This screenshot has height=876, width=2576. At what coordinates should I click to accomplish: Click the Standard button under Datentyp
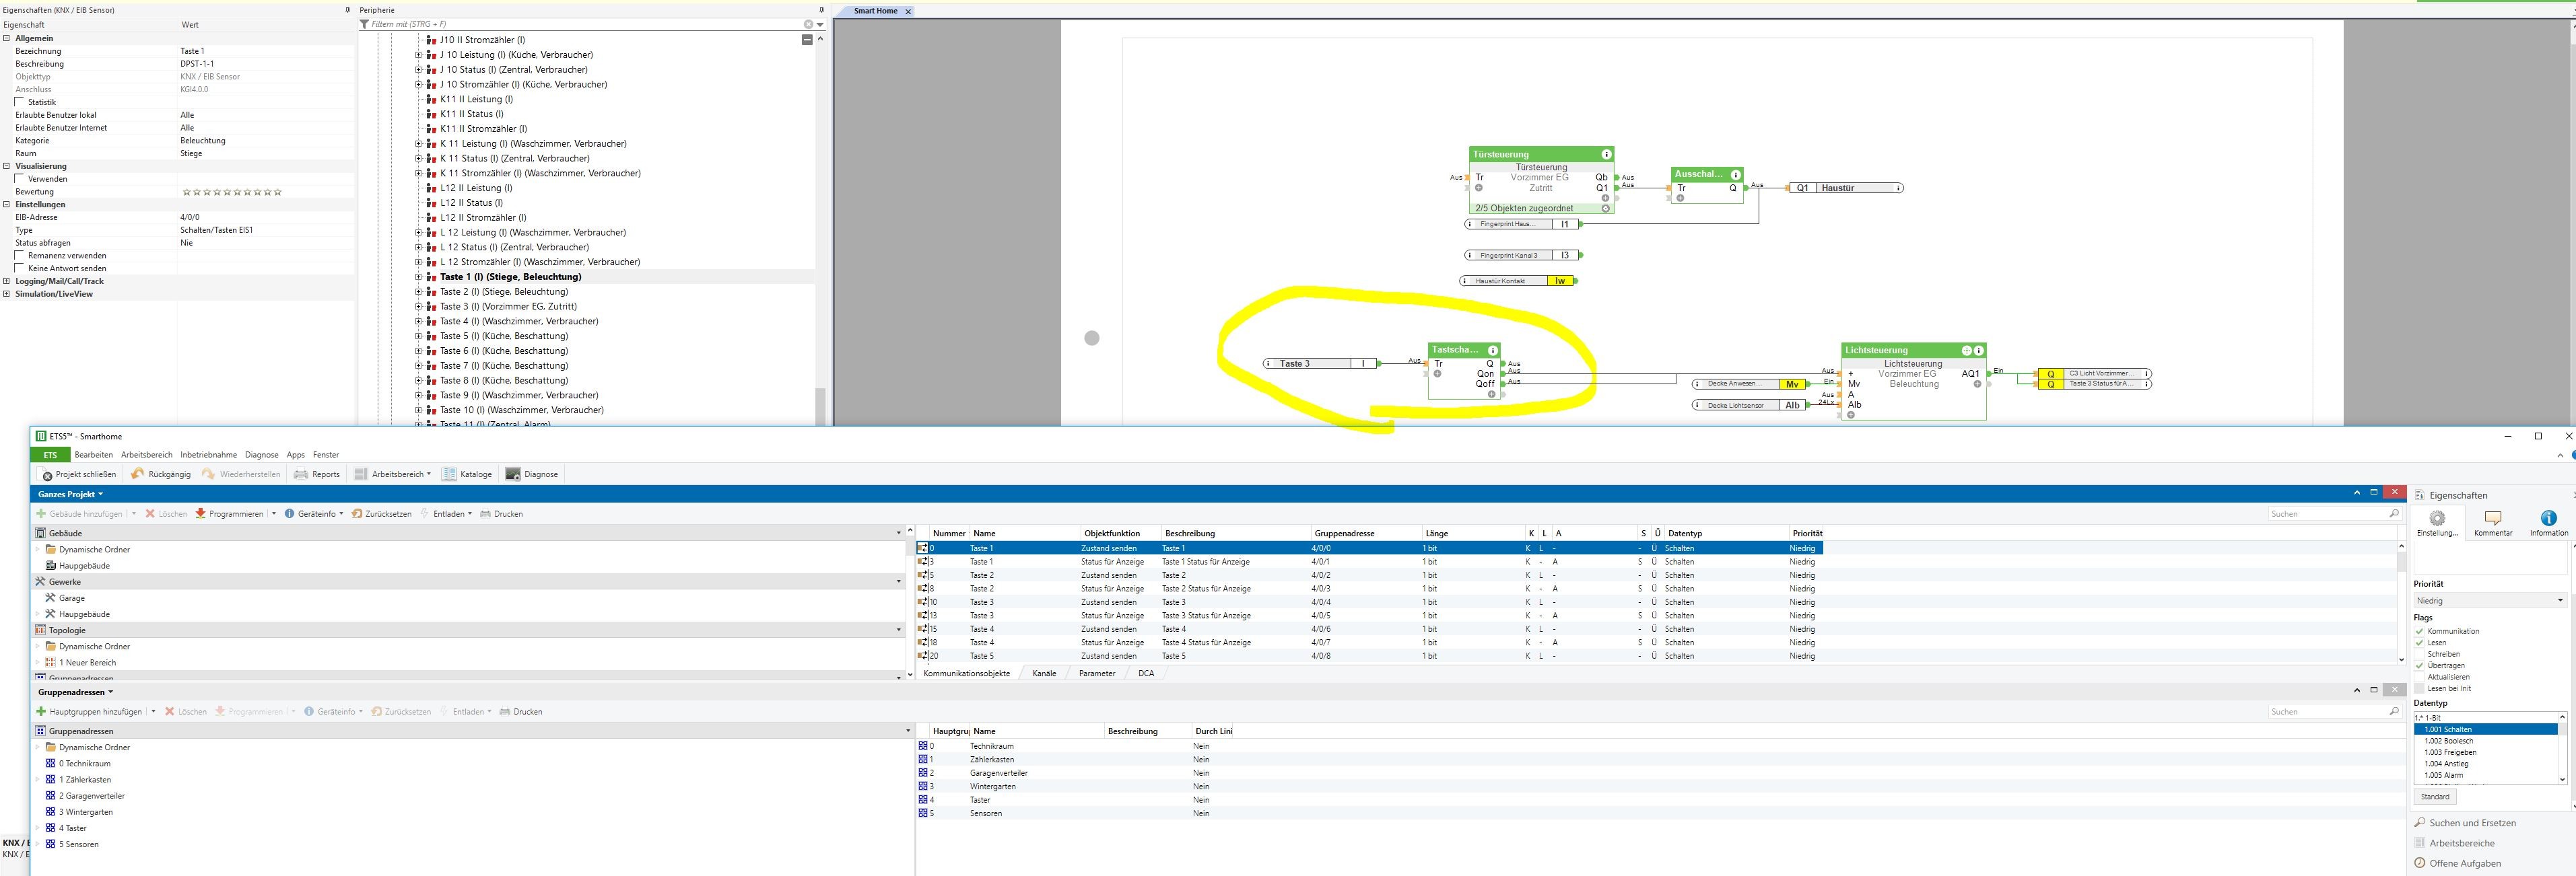2435,797
